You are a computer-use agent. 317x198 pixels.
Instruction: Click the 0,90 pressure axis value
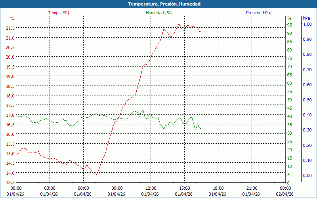click(307, 39)
